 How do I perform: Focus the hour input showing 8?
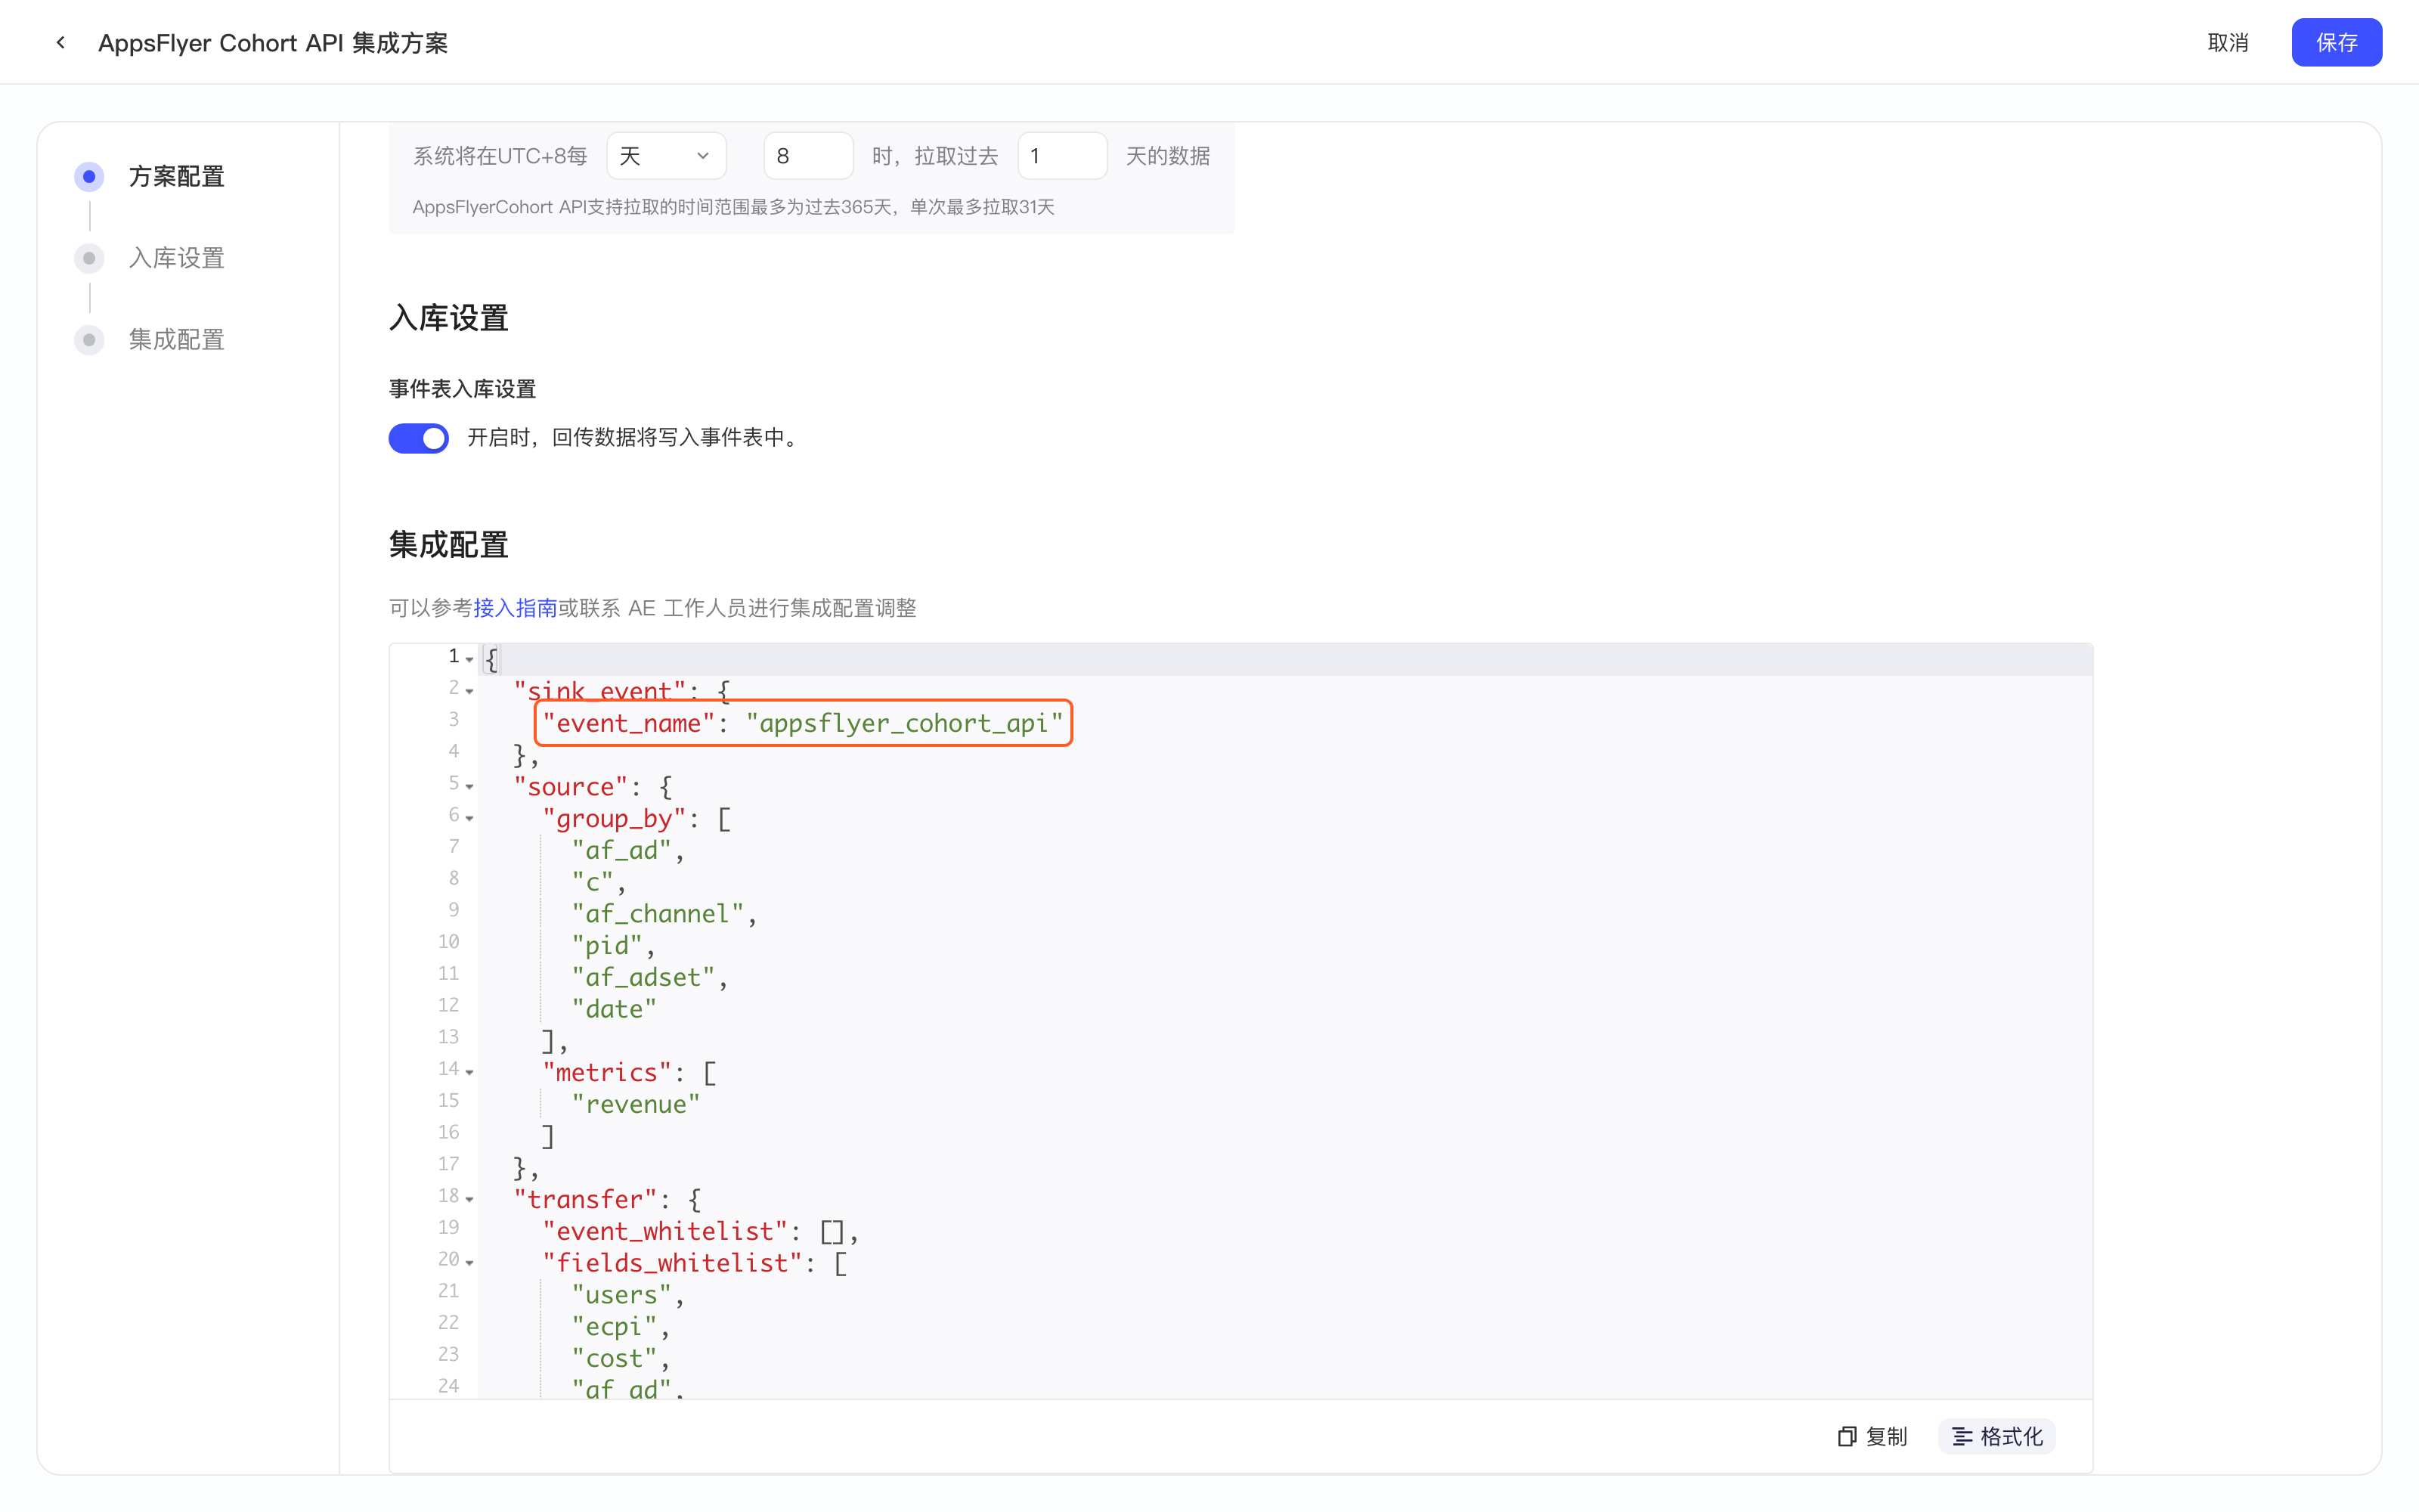(807, 156)
